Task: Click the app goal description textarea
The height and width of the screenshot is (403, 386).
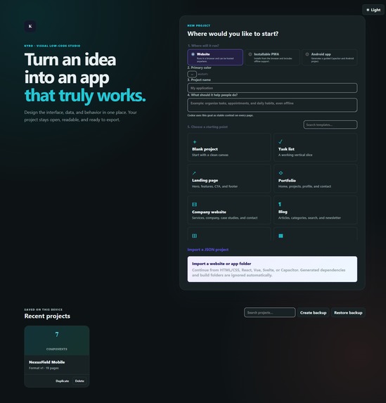Action: point(272,105)
